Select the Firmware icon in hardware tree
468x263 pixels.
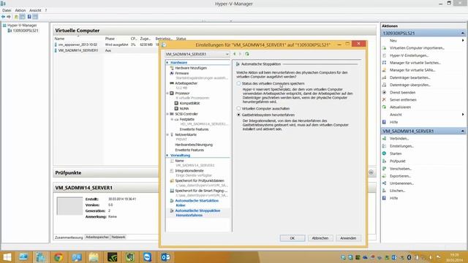click(x=172, y=73)
